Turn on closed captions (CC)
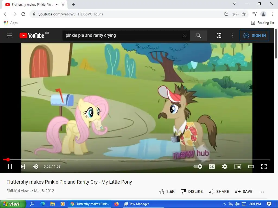The height and width of the screenshot is (208, 278). pyautogui.click(x=212, y=167)
